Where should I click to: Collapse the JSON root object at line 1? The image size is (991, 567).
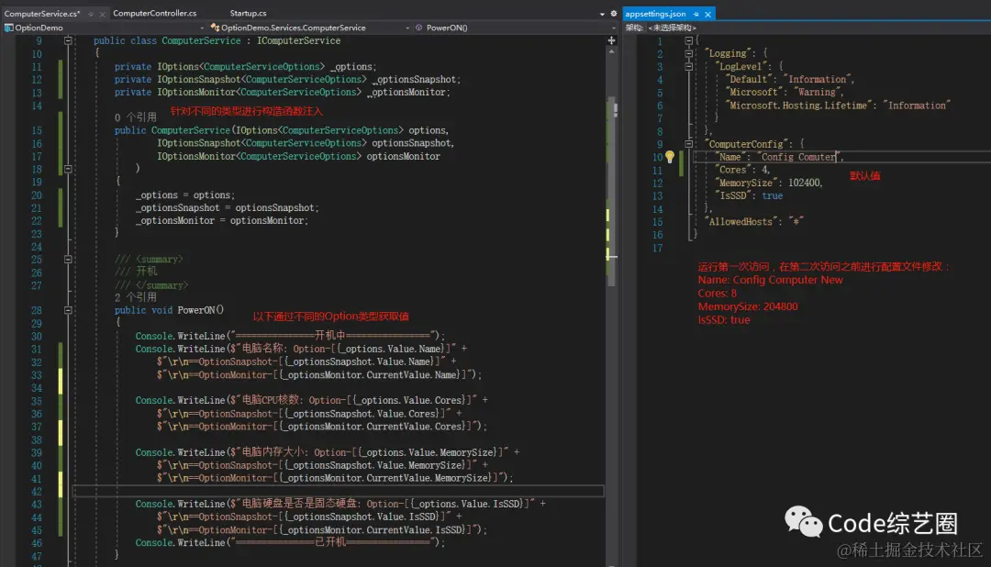pyautogui.click(x=689, y=40)
